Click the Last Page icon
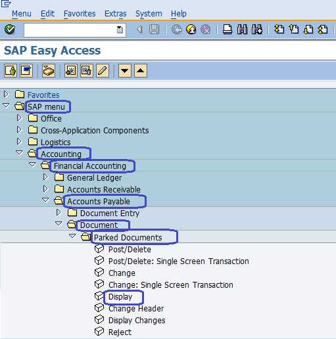The width and height of the screenshot is (336, 339). click(323, 30)
